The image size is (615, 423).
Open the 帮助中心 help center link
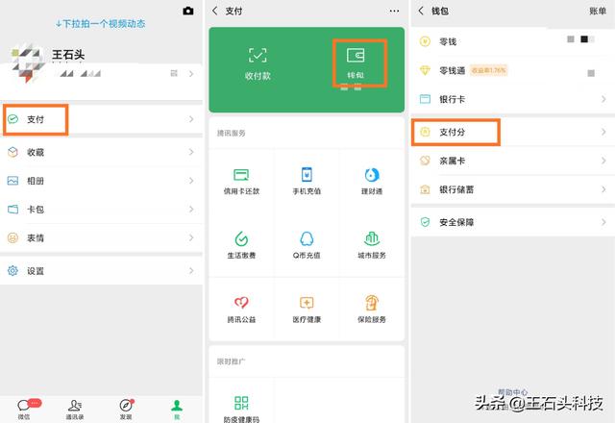[512, 391]
